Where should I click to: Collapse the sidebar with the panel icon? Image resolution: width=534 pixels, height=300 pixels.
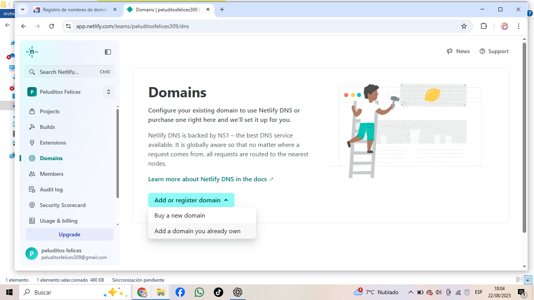point(108,52)
